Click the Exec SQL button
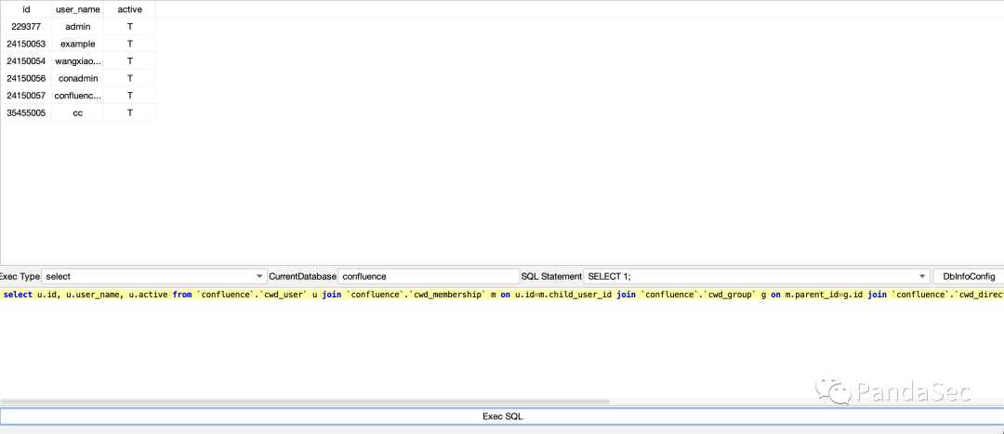The width and height of the screenshot is (1004, 434). pos(502,416)
